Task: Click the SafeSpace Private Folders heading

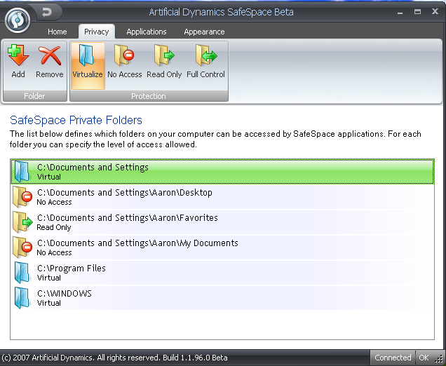Action: tap(76, 121)
